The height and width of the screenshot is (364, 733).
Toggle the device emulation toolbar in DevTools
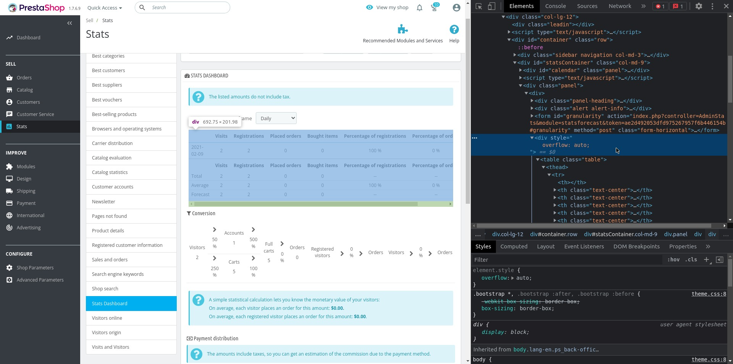click(x=492, y=6)
